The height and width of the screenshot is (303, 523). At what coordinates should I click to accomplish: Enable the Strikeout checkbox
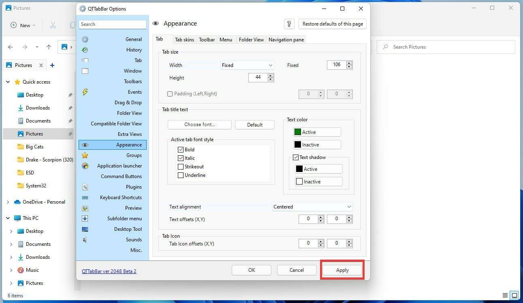pos(181,166)
